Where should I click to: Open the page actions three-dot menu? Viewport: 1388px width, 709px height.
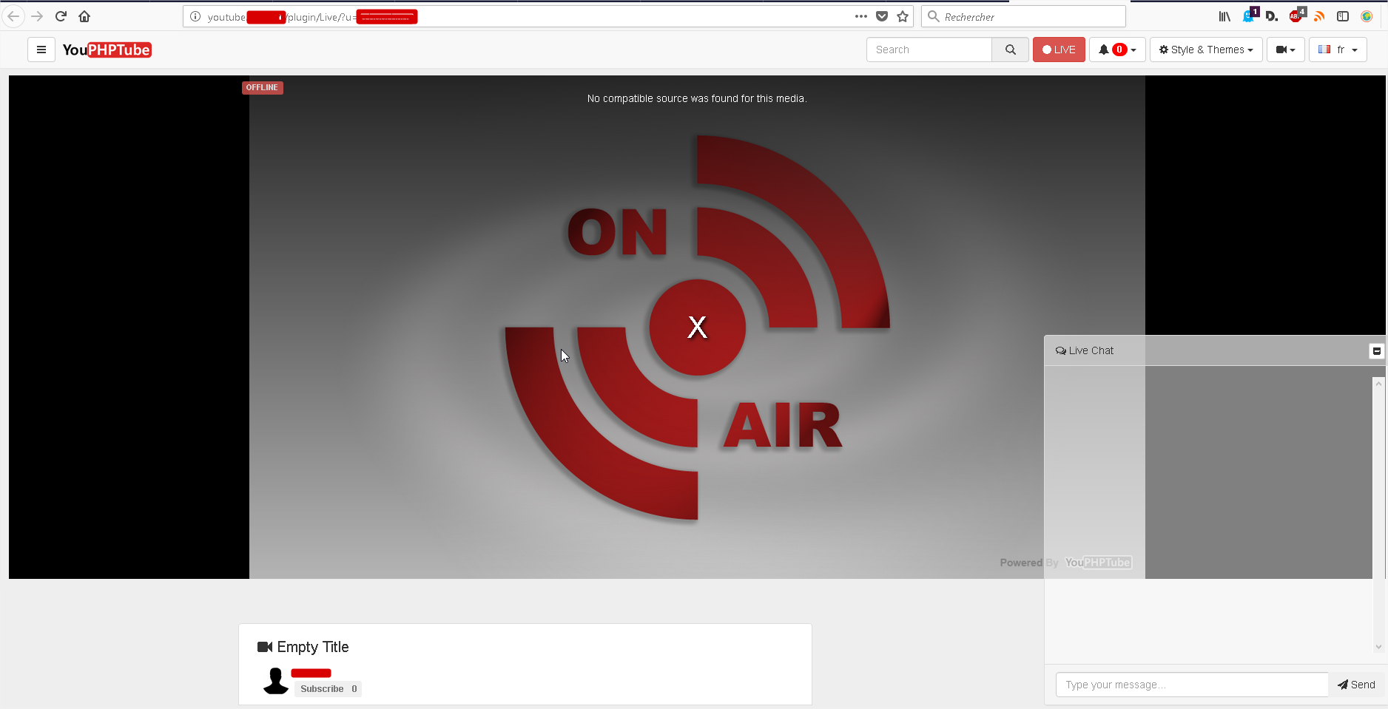[861, 16]
